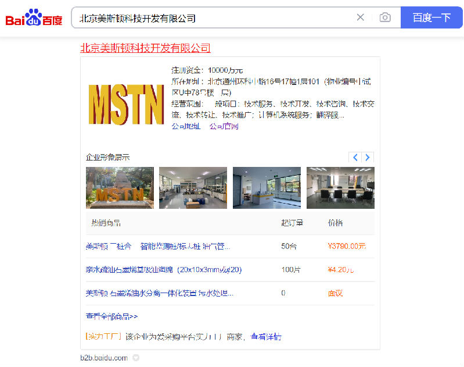Open conference room photo thumbnail

click(x=340, y=188)
